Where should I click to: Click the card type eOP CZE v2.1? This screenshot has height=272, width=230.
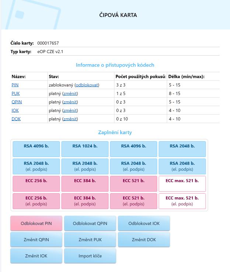coord(50,52)
